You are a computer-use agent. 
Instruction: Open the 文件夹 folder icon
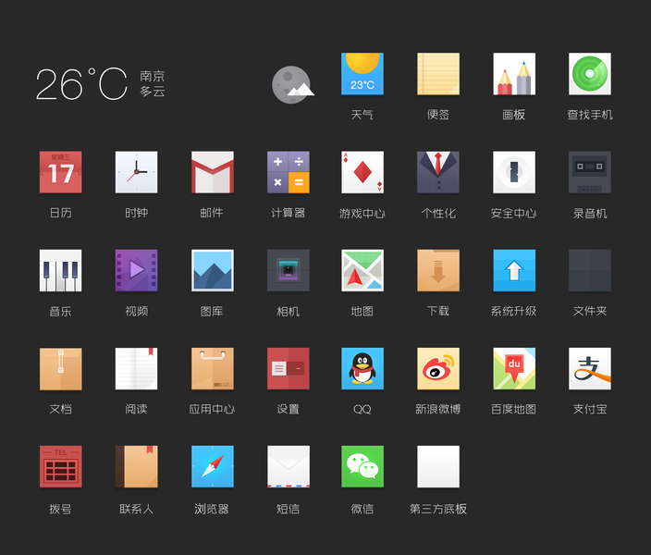pyautogui.click(x=590, y=270)
